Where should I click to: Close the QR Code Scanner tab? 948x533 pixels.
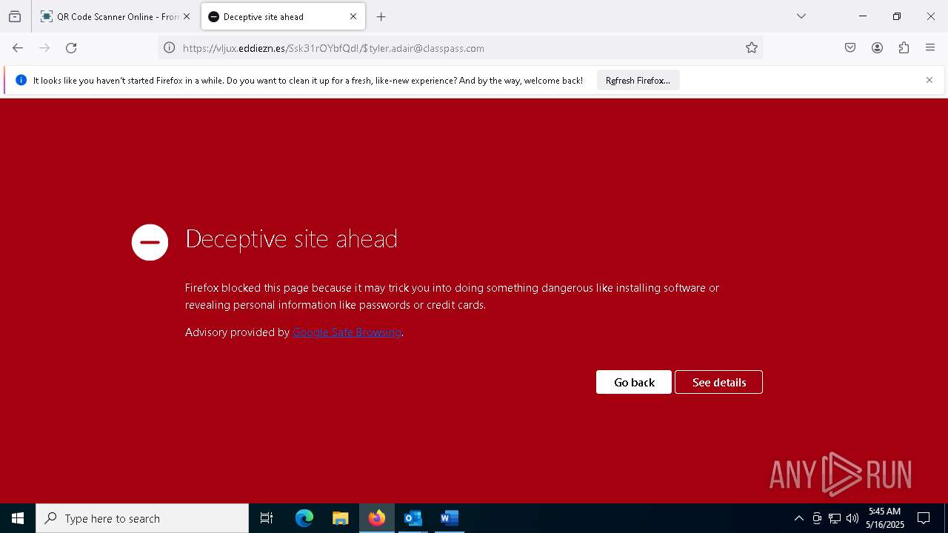[x=187, y=16]
